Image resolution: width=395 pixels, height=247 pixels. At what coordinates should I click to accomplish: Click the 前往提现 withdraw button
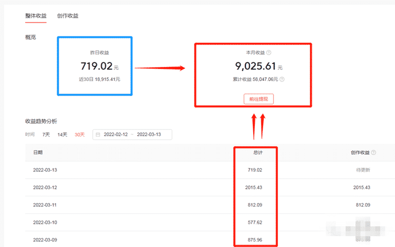pos(258,99)
